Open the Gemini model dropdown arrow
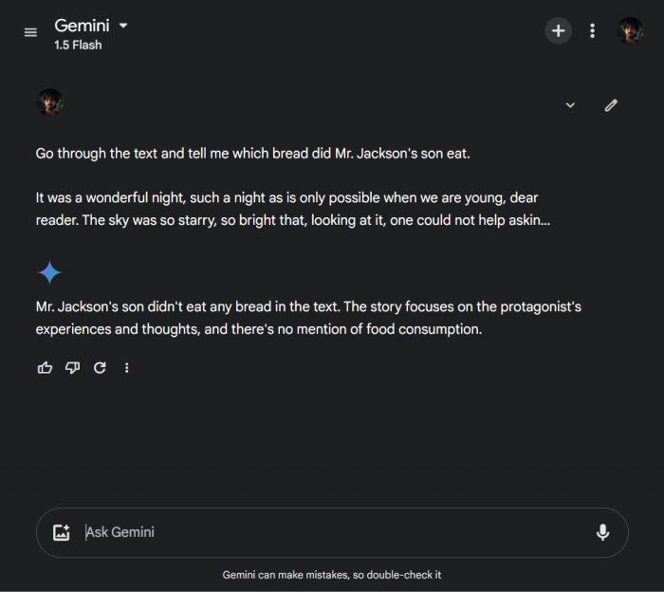 click(123, 26)
